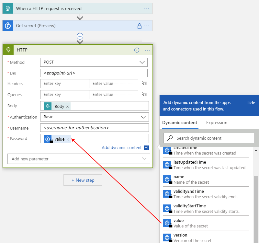
Task: Switch to the Expression tab
Action: tap(217, 122)
